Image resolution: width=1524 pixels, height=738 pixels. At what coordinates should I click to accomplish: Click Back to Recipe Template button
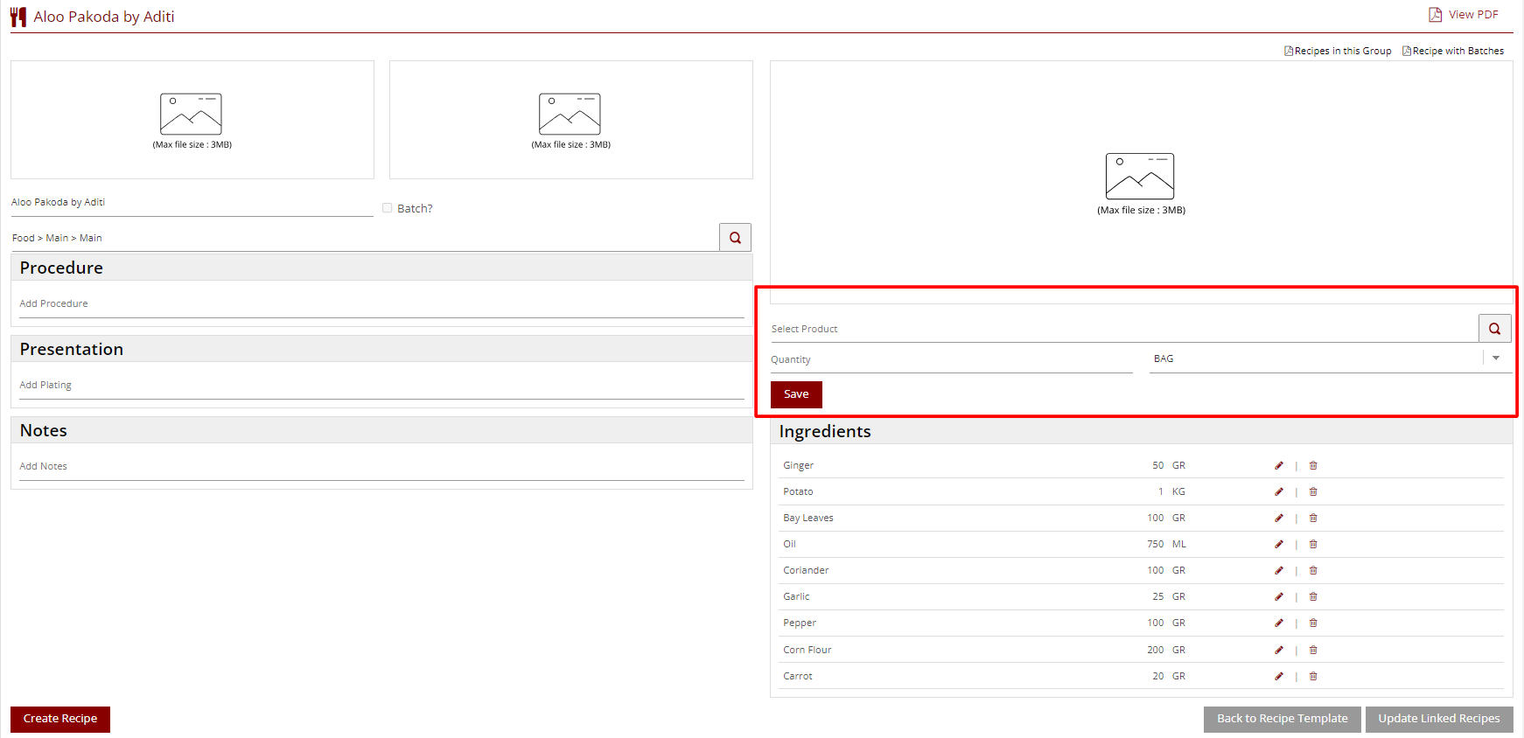click(1282, 719)
